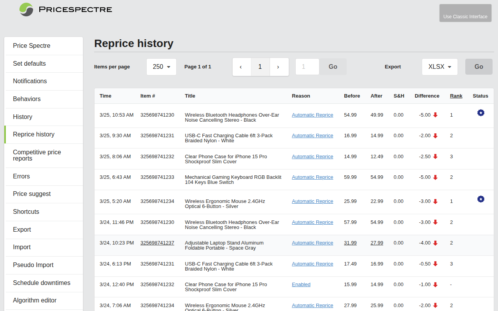Click the Enabled reason link
Viewport: 498px width, 311px height.
click(301, 284)
